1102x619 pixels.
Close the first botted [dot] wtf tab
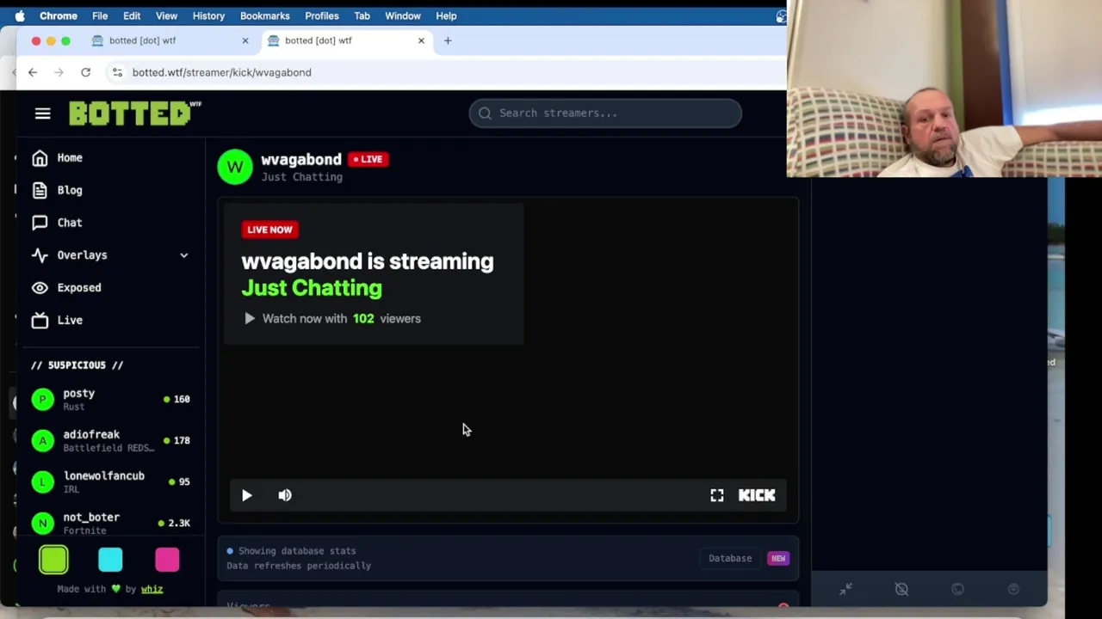(x=245, y=40)
